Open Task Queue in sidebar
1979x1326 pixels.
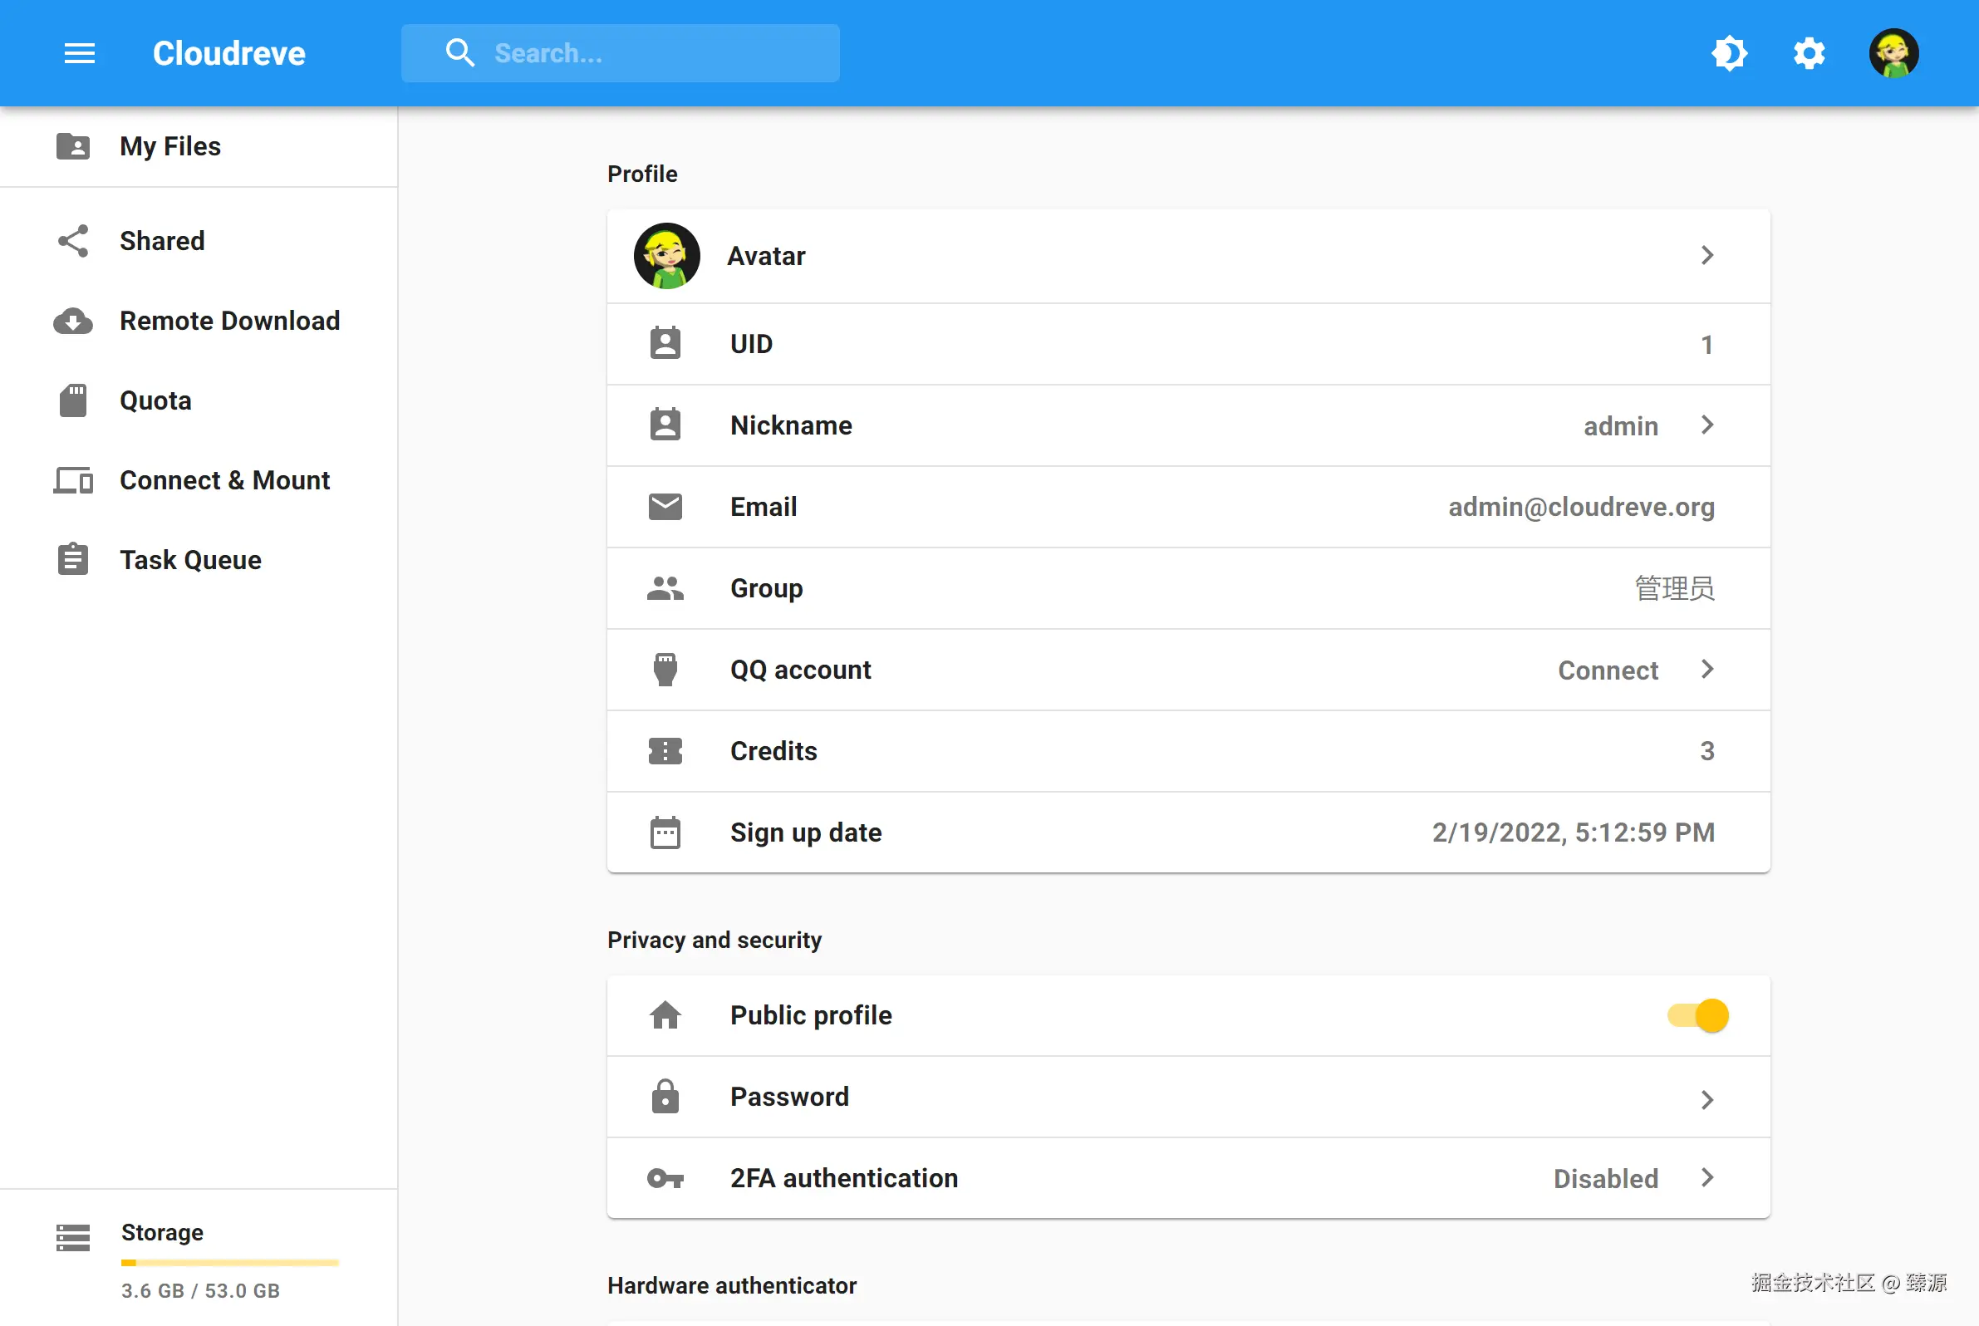(199, 560)
